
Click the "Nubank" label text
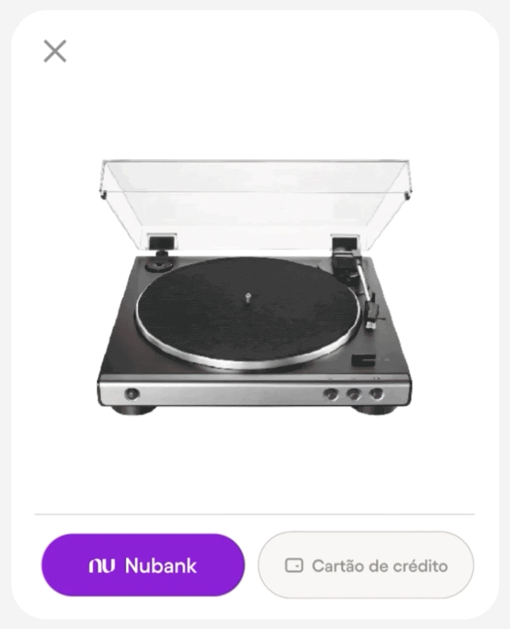161,565
